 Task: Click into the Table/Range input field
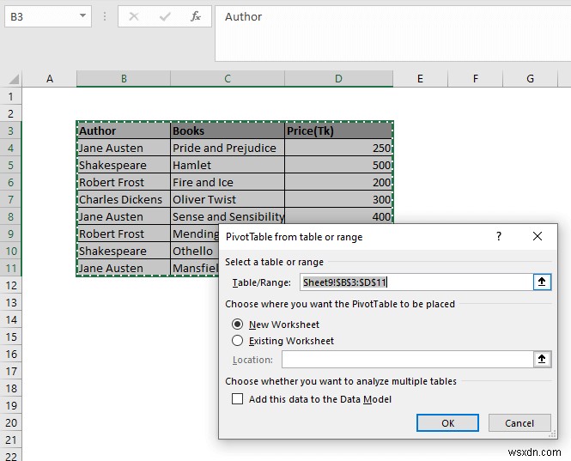pos(416,282)
